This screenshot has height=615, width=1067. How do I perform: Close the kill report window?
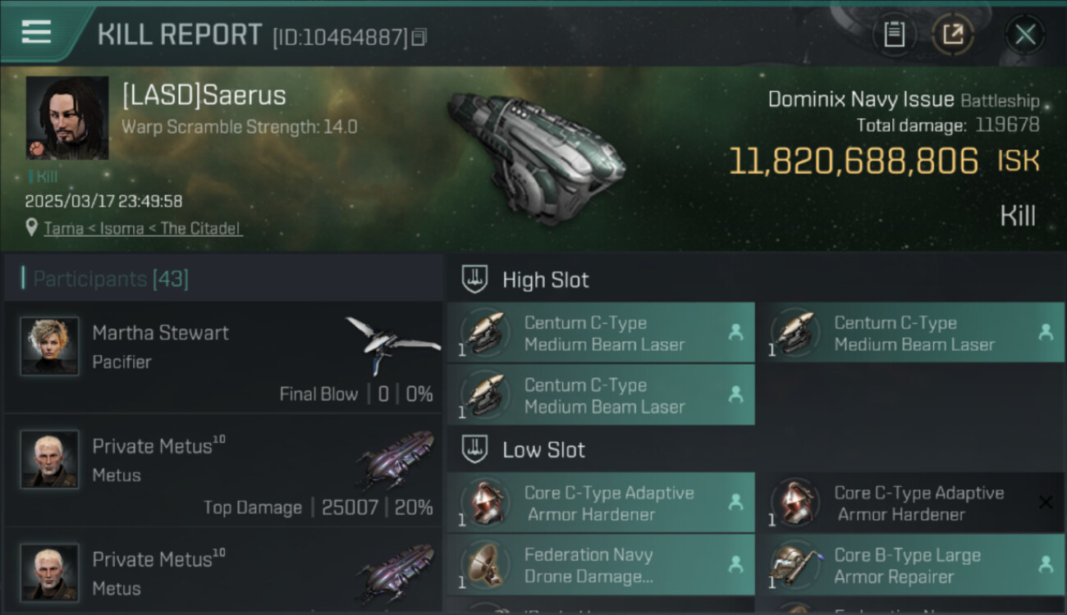coord(1024,34)
